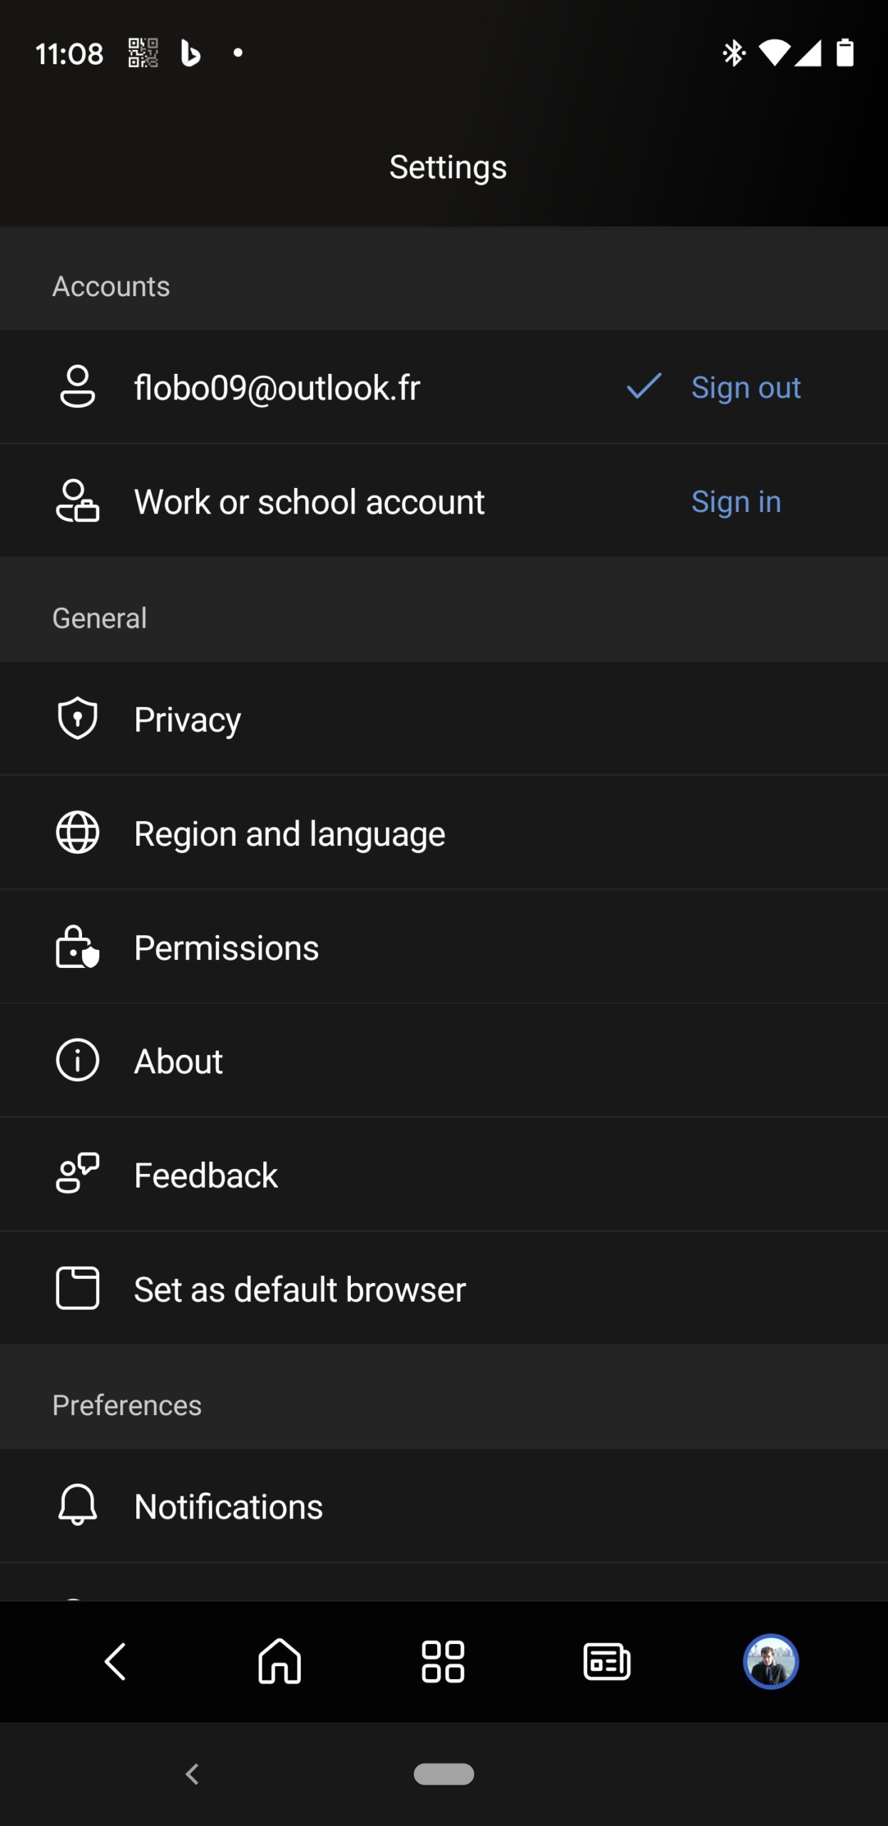
Task: Tap the Feedback person icon
Action: coord(77,1173)
